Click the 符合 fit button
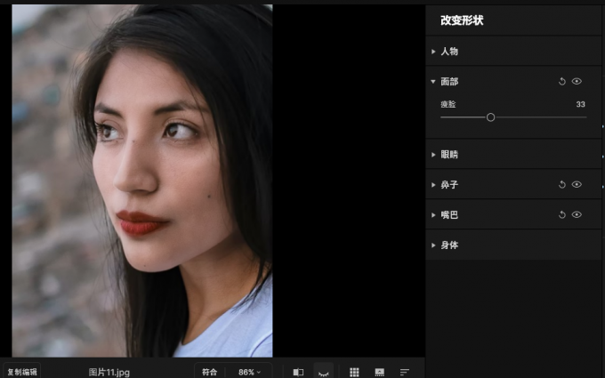 (x=209, y=372)
